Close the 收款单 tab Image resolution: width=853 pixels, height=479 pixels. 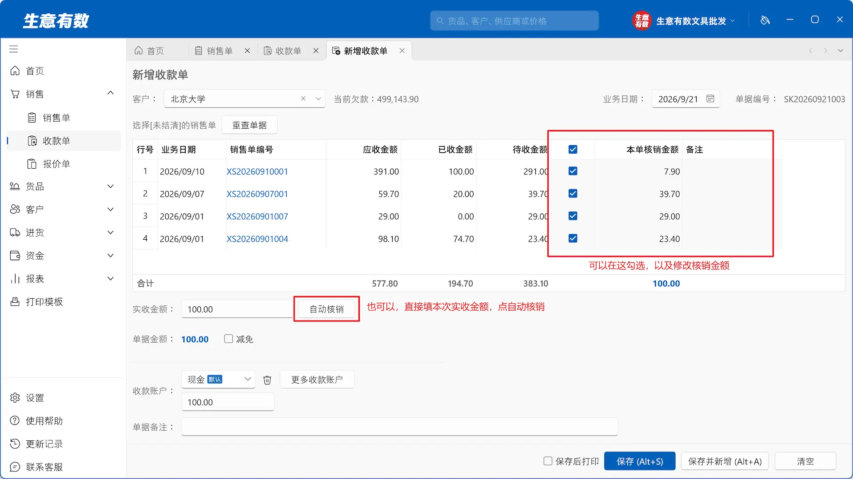tap(316, 51)
